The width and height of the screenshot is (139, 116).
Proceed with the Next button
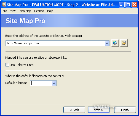pos(98,110)
